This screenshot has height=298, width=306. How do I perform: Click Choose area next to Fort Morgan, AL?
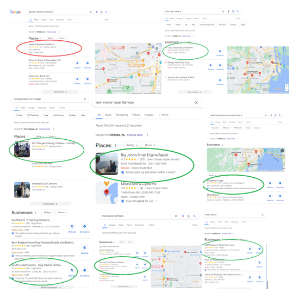coord(45,129)
